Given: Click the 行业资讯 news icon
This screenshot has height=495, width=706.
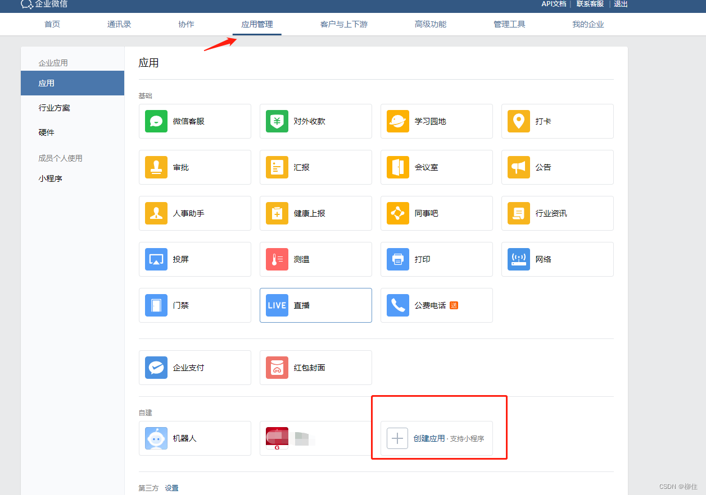Looking at the screenshot, I should [519, 213].
